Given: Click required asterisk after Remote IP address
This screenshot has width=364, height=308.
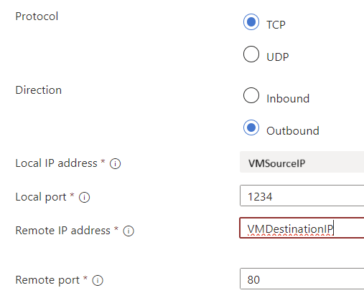Looking at the screenshot, I should pos(116,228).
